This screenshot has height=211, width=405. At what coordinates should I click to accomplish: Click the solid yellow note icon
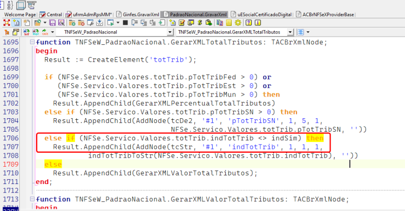click(229, 23)
